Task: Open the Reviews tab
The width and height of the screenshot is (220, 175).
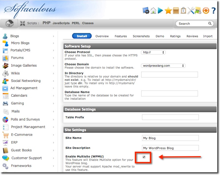Action: (x=192, y=36)
